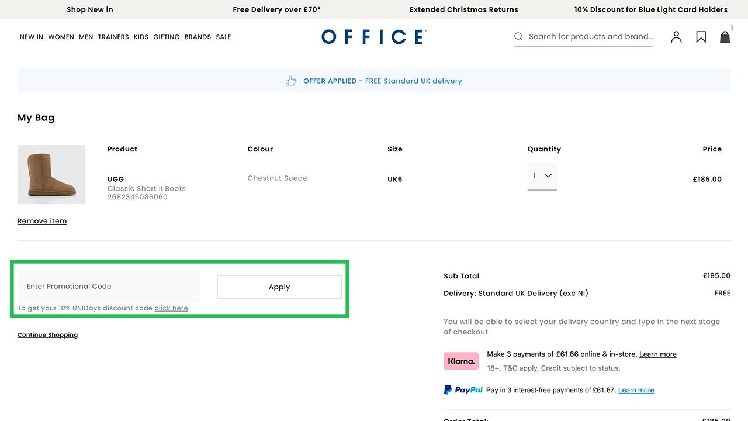Click Shop New in banner link
This screenshot has width=748, height=421.
[90, 9]
